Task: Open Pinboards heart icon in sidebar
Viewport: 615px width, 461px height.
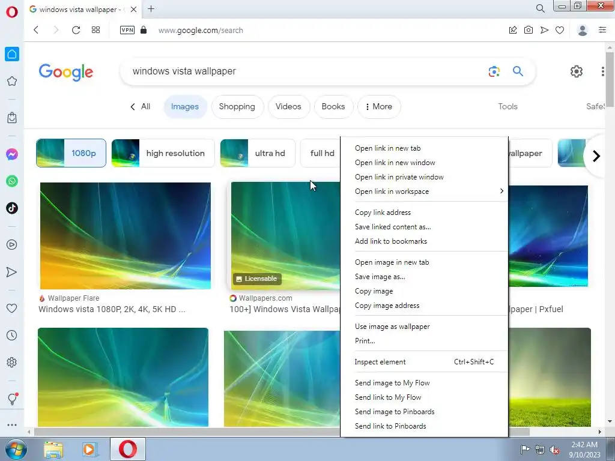Action: [12, 308]
